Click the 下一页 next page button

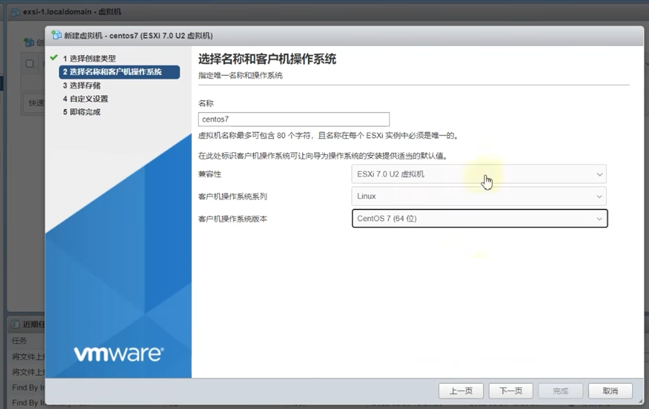click(511, 391)
